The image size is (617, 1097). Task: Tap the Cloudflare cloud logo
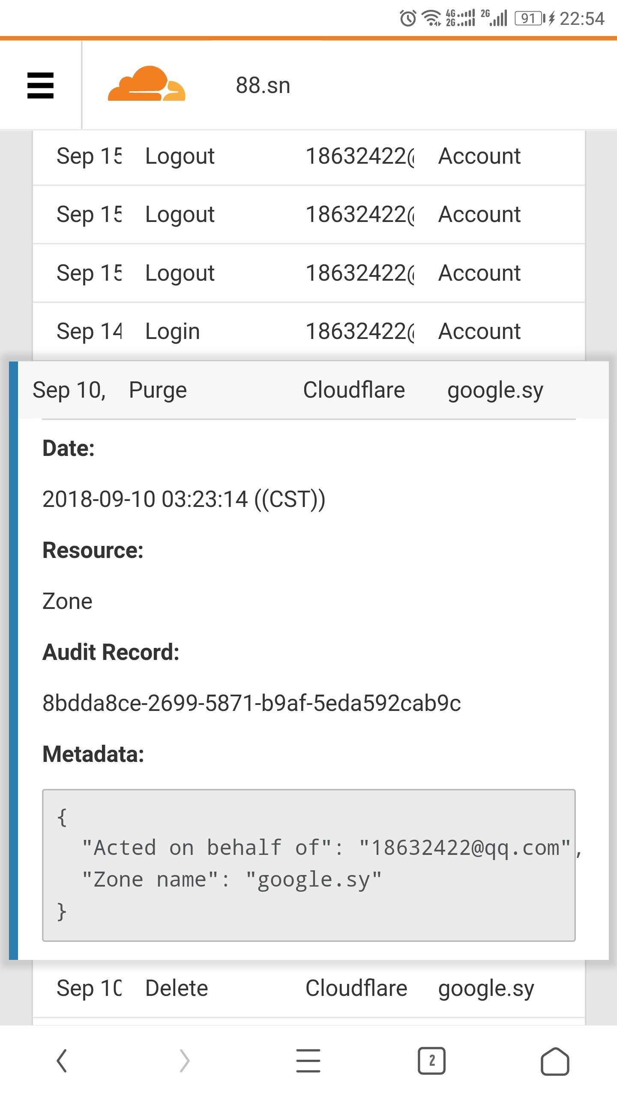(147, 84)
